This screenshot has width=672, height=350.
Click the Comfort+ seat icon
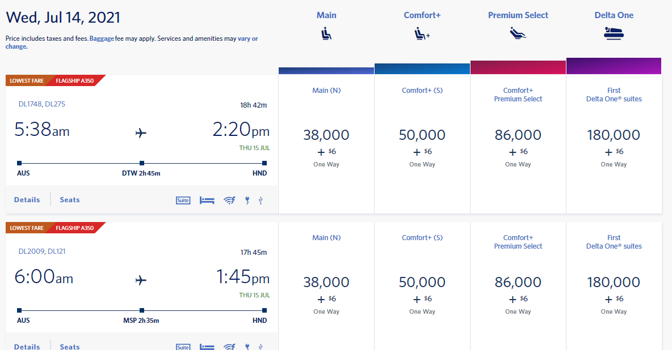(422, 33)
